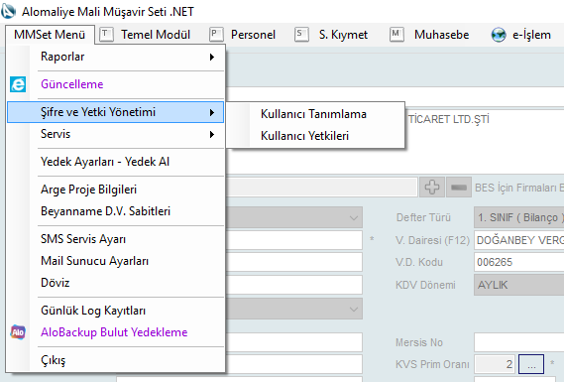Expand the Servis submenu arrow
The width and height of the screenshot is (564, 382).
(212, 134)
